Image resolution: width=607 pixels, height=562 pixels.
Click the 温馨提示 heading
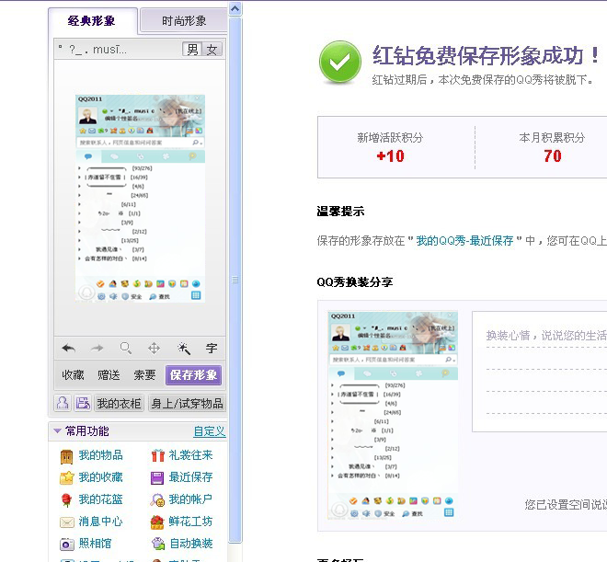point(340,212)
